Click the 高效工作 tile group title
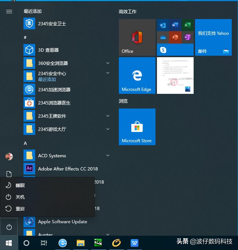Viewport: 238px width, 250px height. (x=128, y=11)
